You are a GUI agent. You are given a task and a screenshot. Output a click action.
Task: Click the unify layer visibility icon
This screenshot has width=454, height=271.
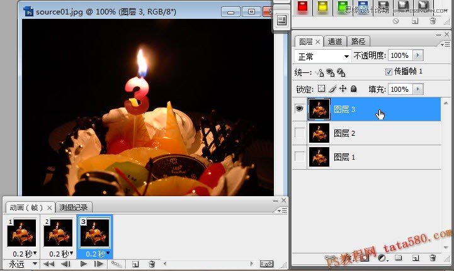(x=331, y=72)
